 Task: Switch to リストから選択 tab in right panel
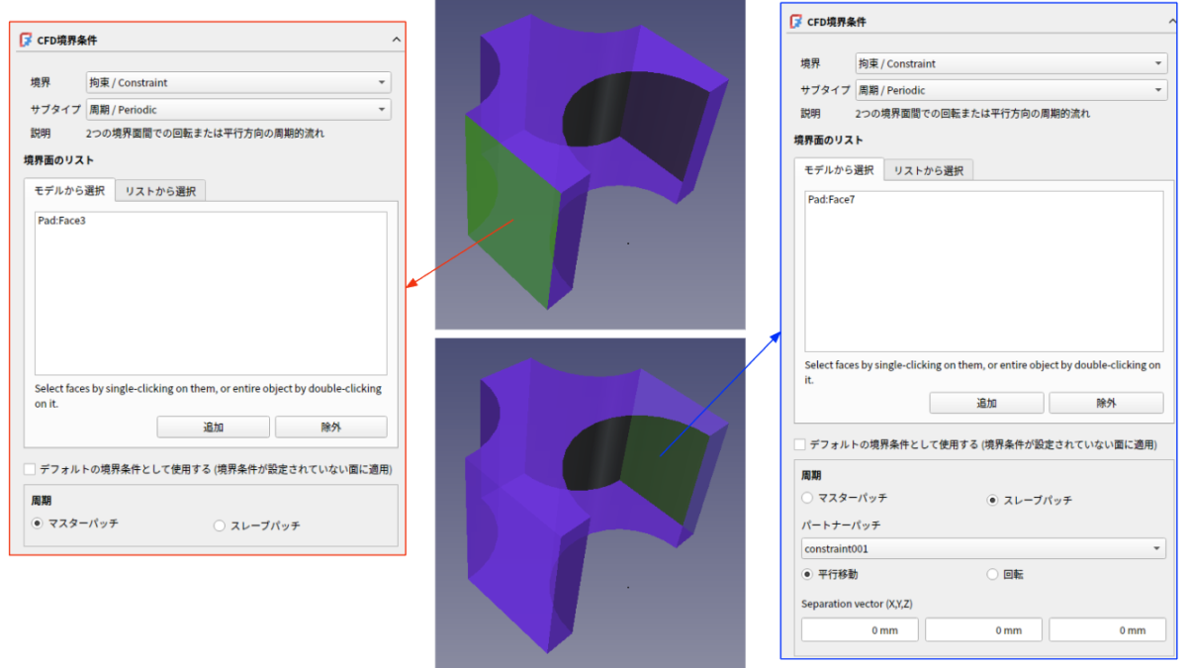pyautogui.click(x=928, y=170)
